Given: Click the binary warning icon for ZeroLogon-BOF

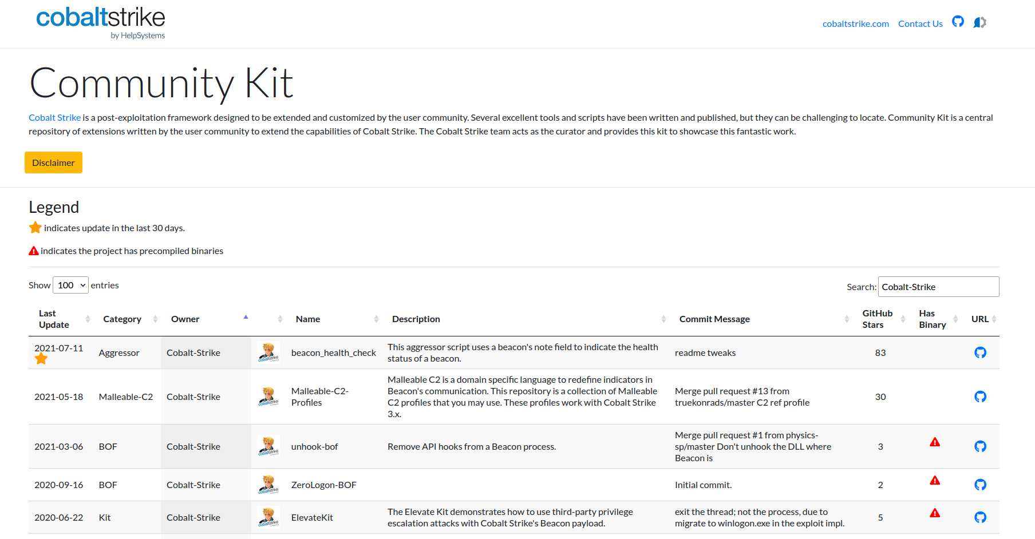Looking at the screenshot, I should point(934,480).
